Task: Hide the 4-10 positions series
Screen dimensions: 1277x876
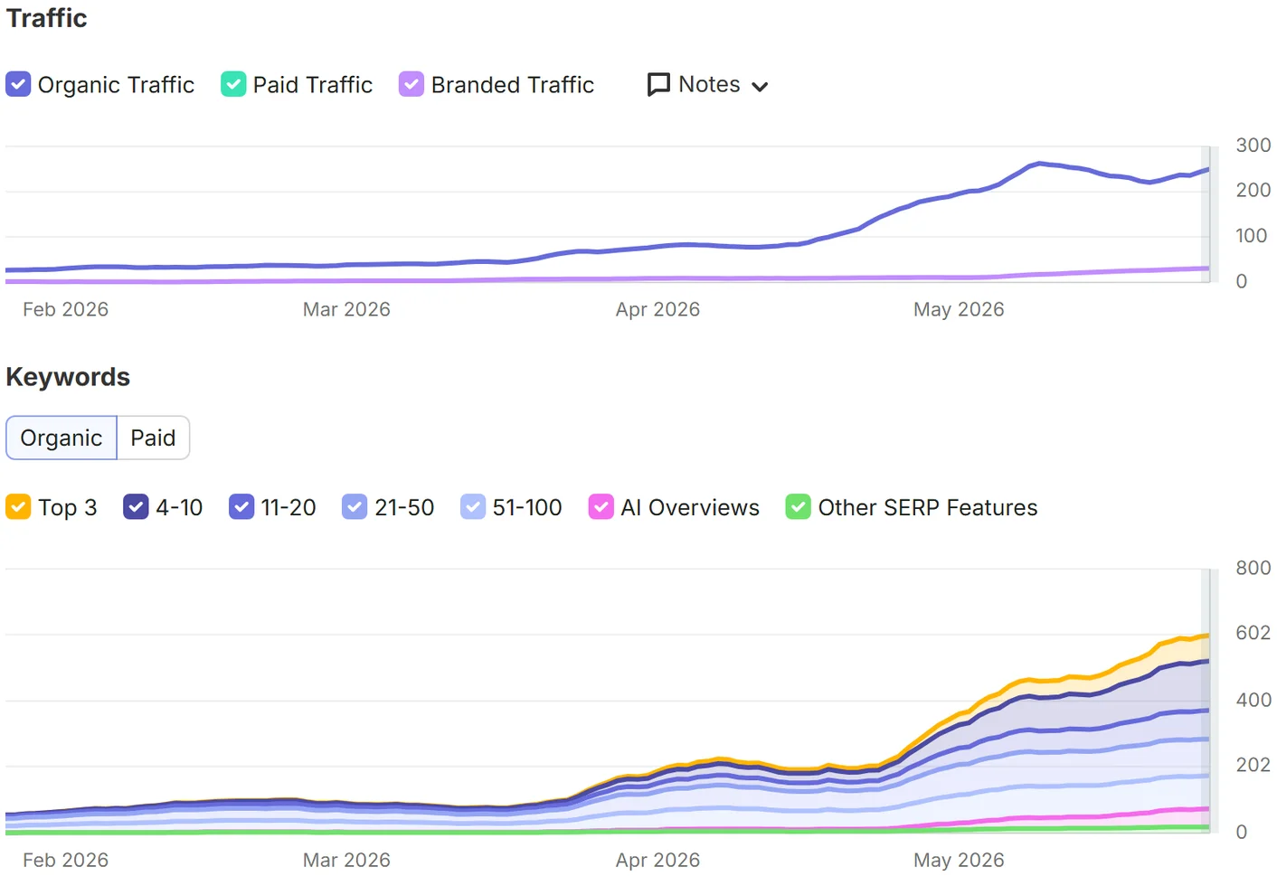Action: coord(136,507)
